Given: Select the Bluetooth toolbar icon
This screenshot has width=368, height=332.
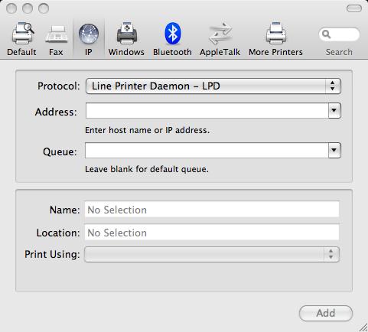Looking at the screenshot, I should 173,34.
